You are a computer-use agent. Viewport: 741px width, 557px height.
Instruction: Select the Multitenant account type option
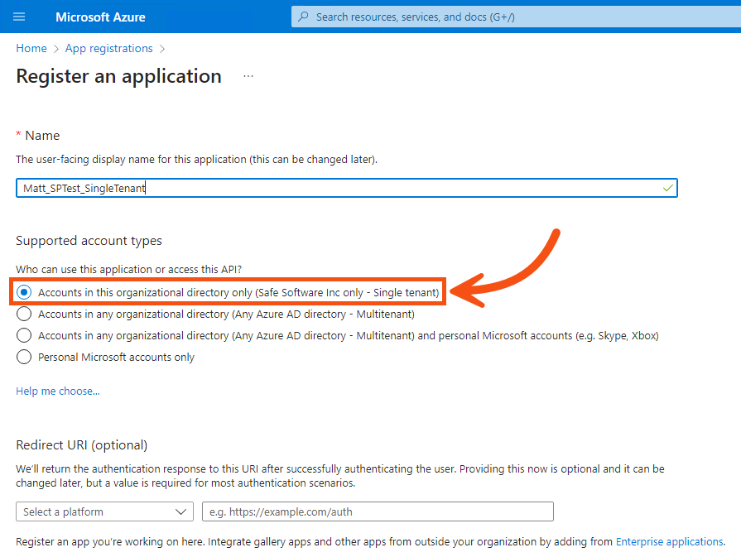(x=26, y=314)
